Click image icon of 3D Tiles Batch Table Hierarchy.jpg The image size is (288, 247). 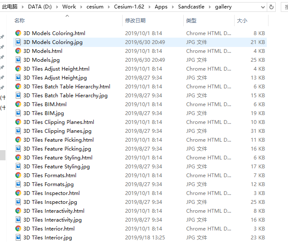click(x=18, y=96)
